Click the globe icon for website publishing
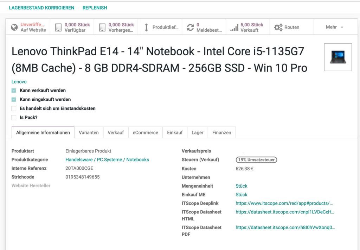The height and width of the screenshot is (250, 360). point(14,27)
